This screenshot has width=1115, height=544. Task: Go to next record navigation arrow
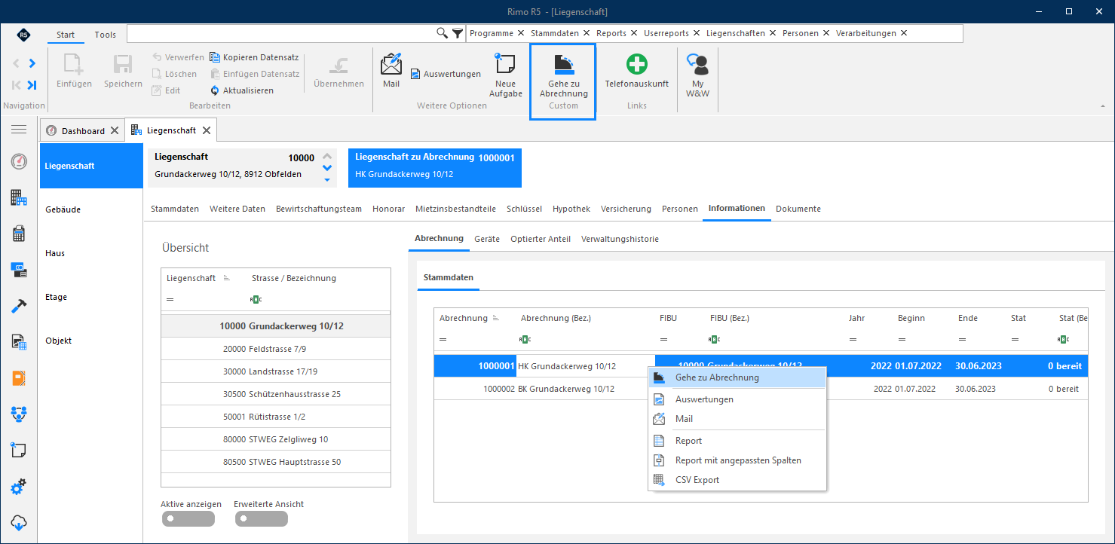(32, 63)
